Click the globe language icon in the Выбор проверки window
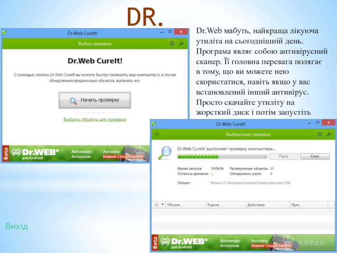Screen dimensions: 337x253 (x=172, y=44)
